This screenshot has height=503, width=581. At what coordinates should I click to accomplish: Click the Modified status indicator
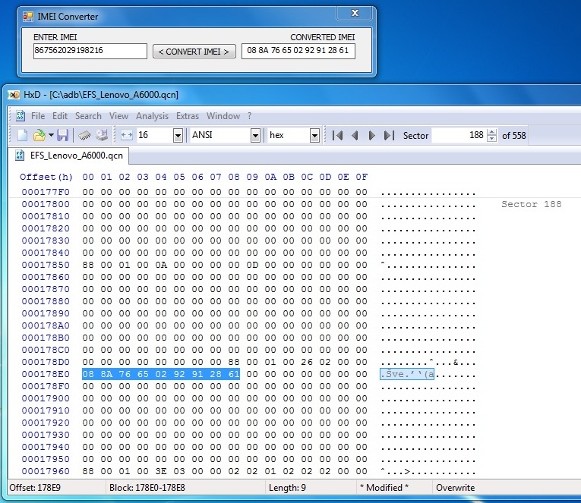tap(384, 488)
